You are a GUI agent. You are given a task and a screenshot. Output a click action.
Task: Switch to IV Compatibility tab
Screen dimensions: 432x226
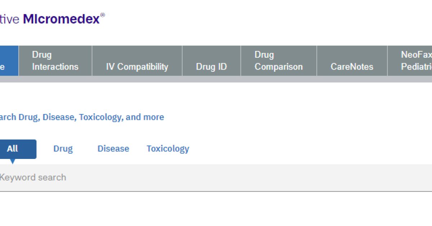click(x=137, y=67)
